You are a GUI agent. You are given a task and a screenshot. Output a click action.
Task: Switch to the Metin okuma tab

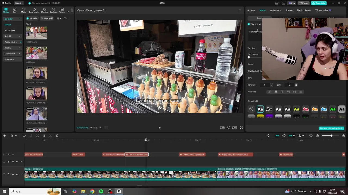tap(304, 10)
